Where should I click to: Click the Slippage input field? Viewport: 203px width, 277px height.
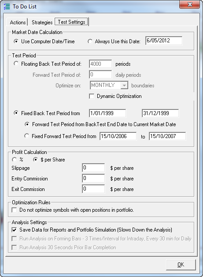pyautogui.click(x=93, y=168)
